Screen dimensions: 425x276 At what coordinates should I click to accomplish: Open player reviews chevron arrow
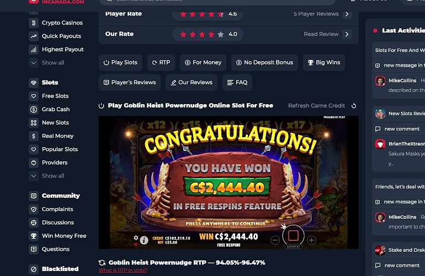coord(347,14)
